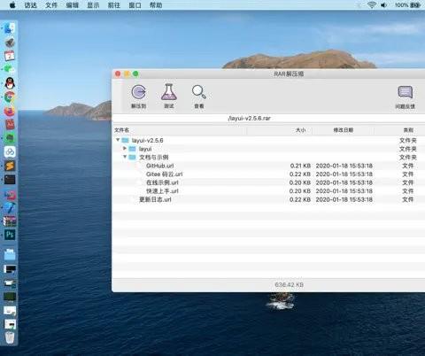Open Launchpad rocket icon in dock
Image resolution: width=425 pixels, height=356 pixels.
[10, 43]
